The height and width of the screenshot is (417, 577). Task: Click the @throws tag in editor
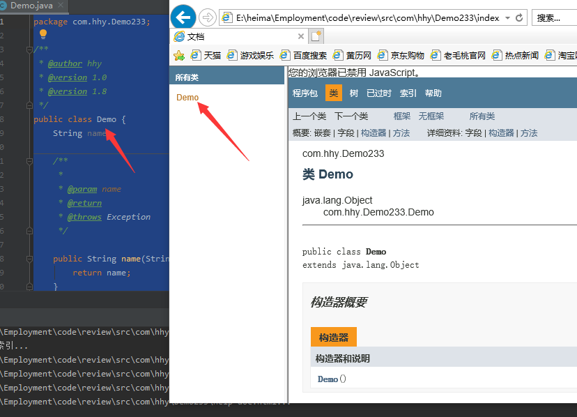[x=84, y=217]
